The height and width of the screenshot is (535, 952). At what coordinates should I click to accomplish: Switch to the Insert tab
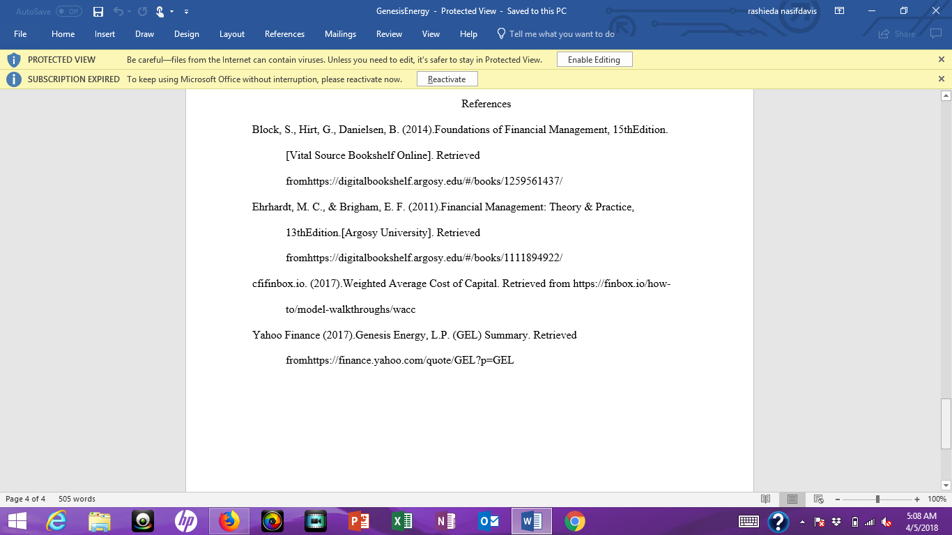[105, 34]
